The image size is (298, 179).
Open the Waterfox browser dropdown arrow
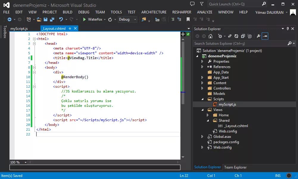[x=105, y=19]
